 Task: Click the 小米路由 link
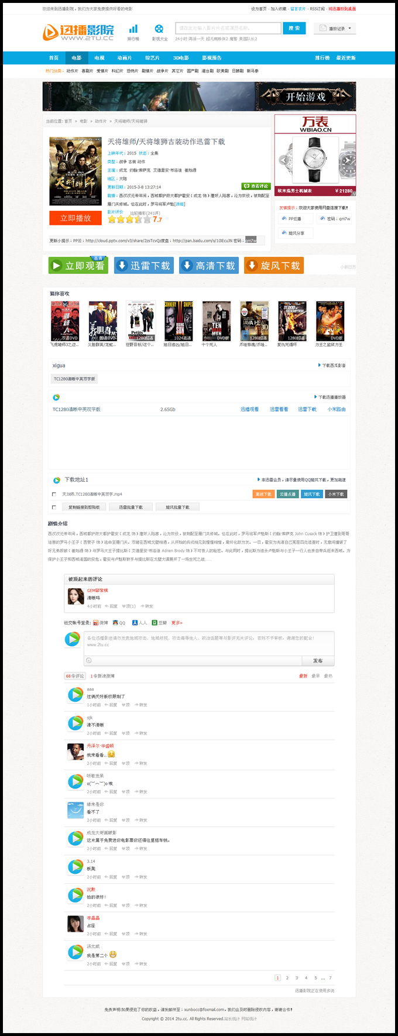tap(337, 409)
